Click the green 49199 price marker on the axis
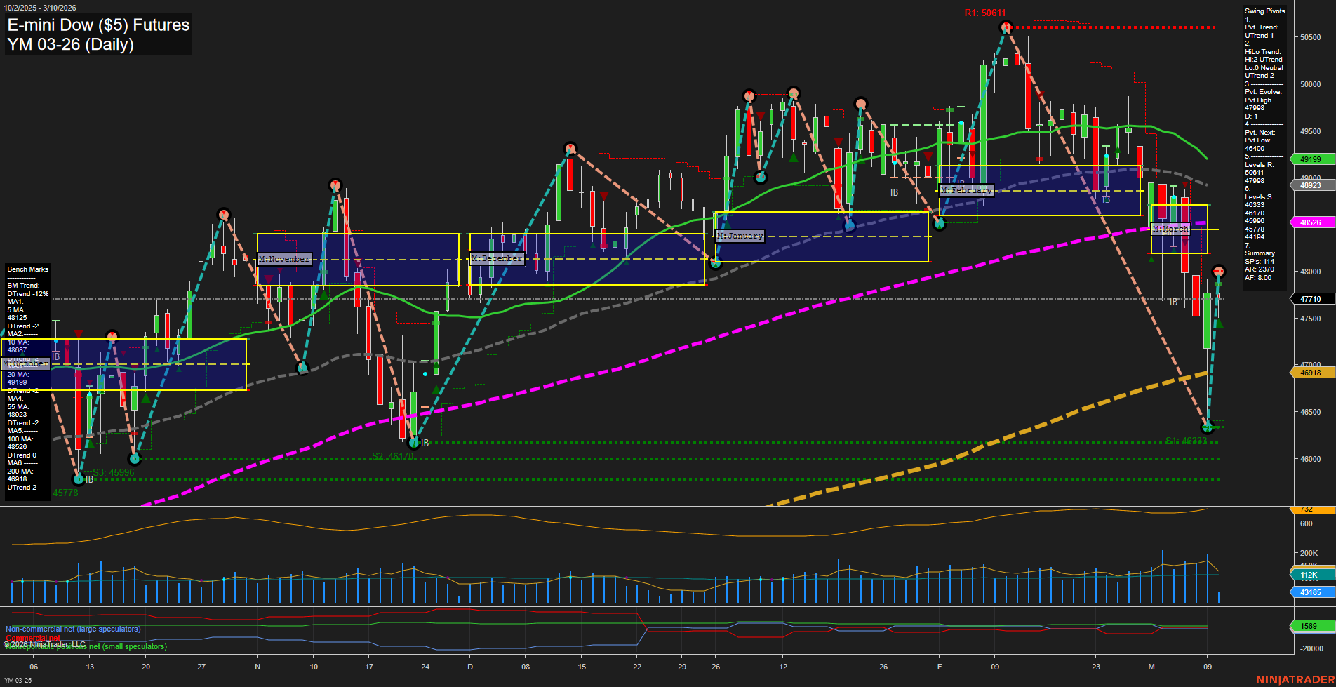The image size is (1336, 687). tap(1309, 159)
